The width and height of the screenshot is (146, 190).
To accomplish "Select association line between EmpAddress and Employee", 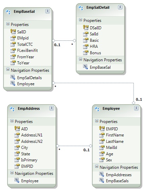I will coord(74,146).
